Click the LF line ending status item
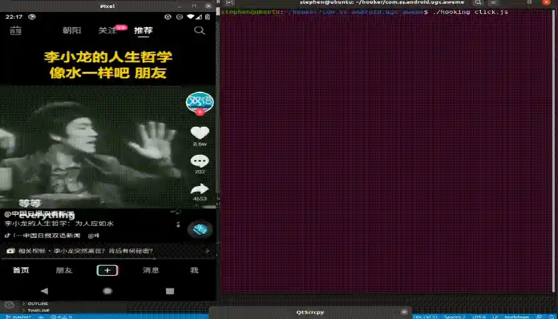 tap(495, 316)
